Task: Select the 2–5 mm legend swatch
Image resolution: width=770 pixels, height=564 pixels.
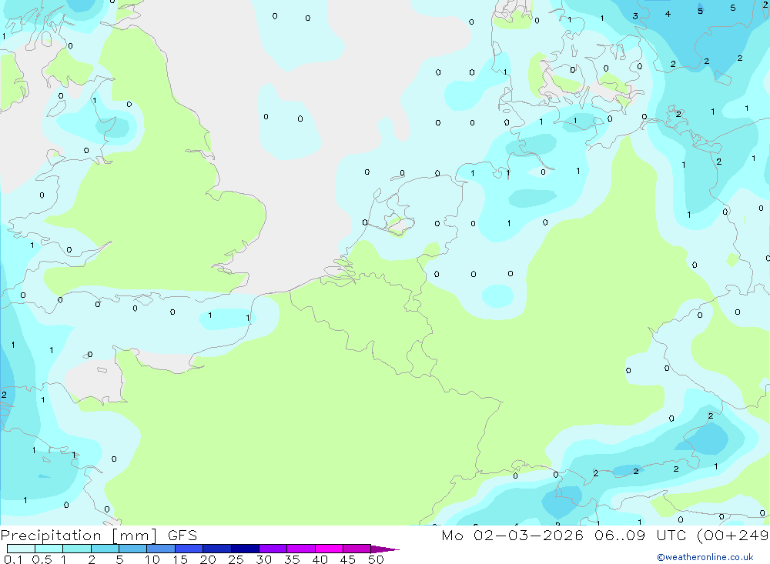Action: coord(105,549)
